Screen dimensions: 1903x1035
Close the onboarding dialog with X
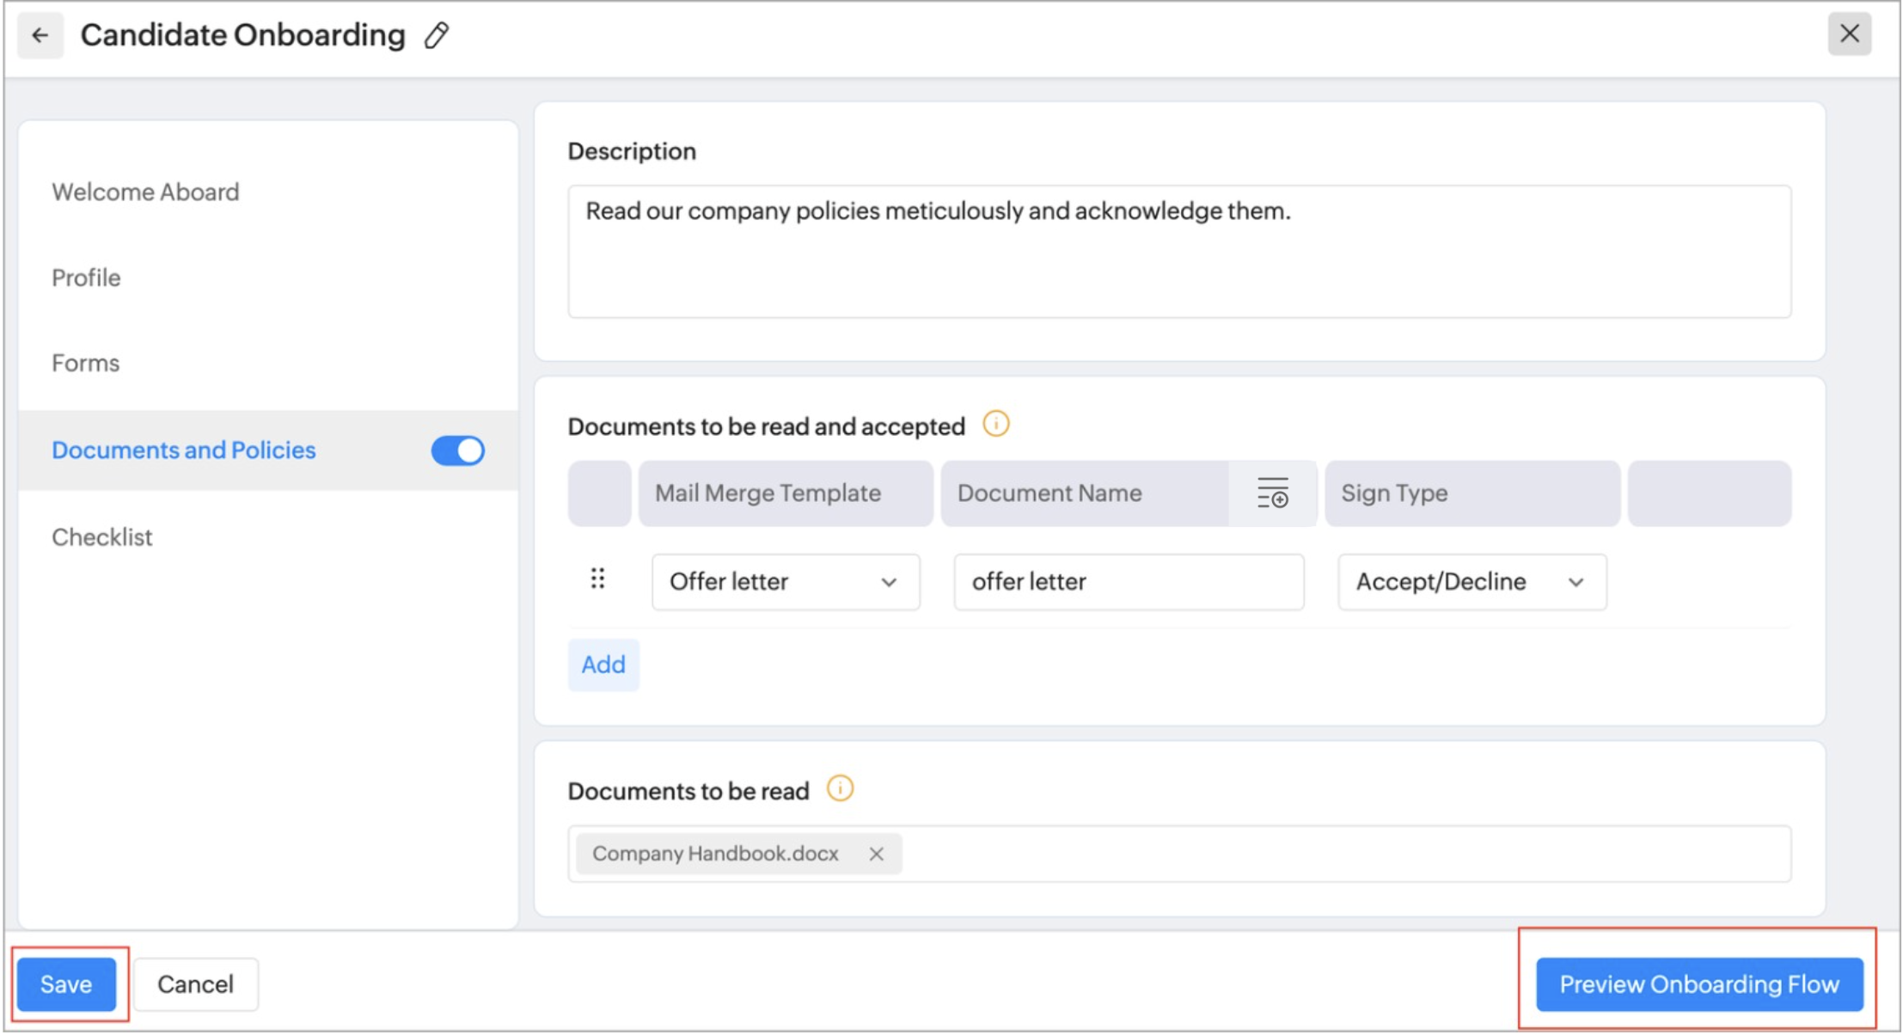[x=1849, y=34]
